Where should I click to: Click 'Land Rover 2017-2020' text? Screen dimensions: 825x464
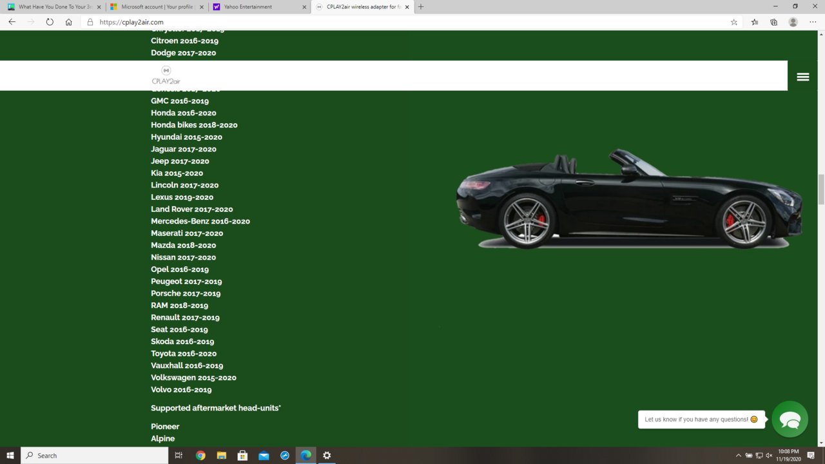click(x=192, y=209)
